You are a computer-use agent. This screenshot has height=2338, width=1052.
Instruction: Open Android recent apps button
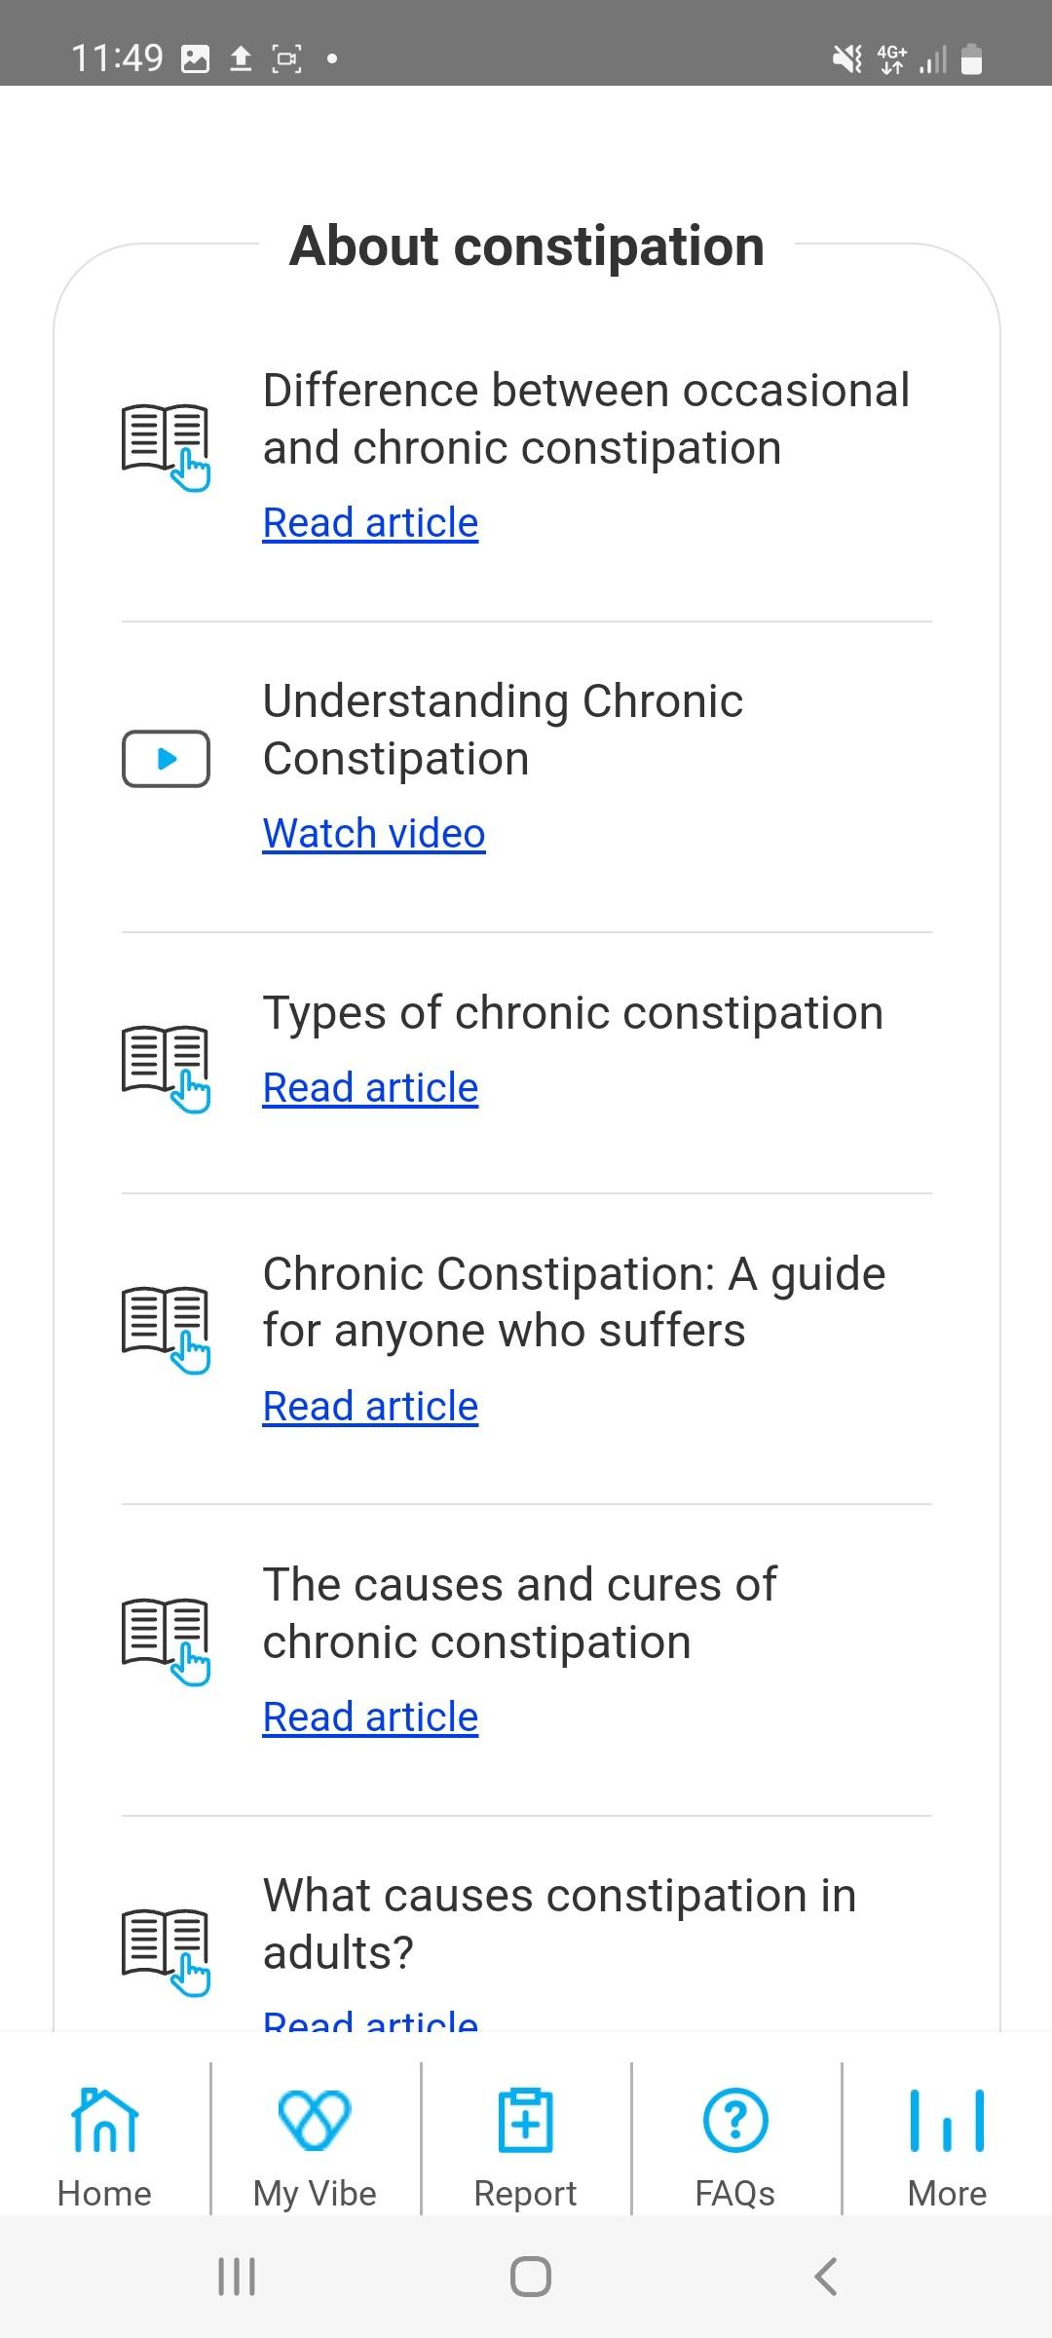[236, 2277]
